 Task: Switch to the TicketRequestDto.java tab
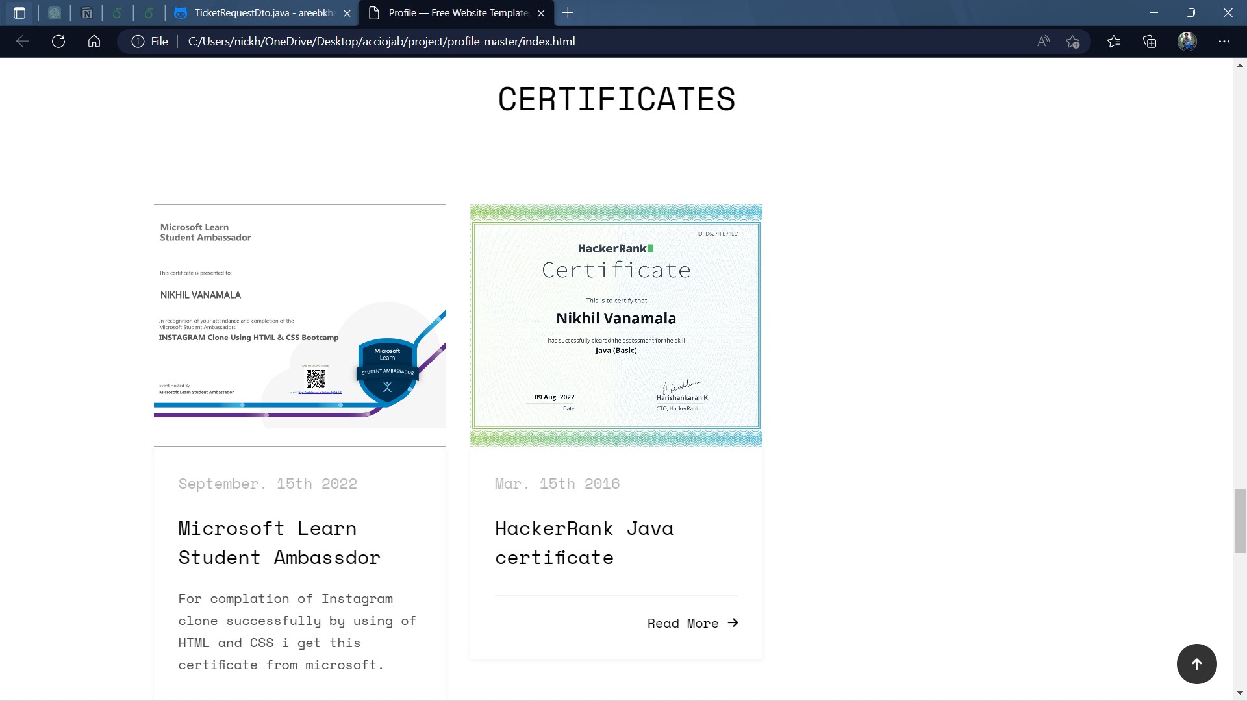257,13
